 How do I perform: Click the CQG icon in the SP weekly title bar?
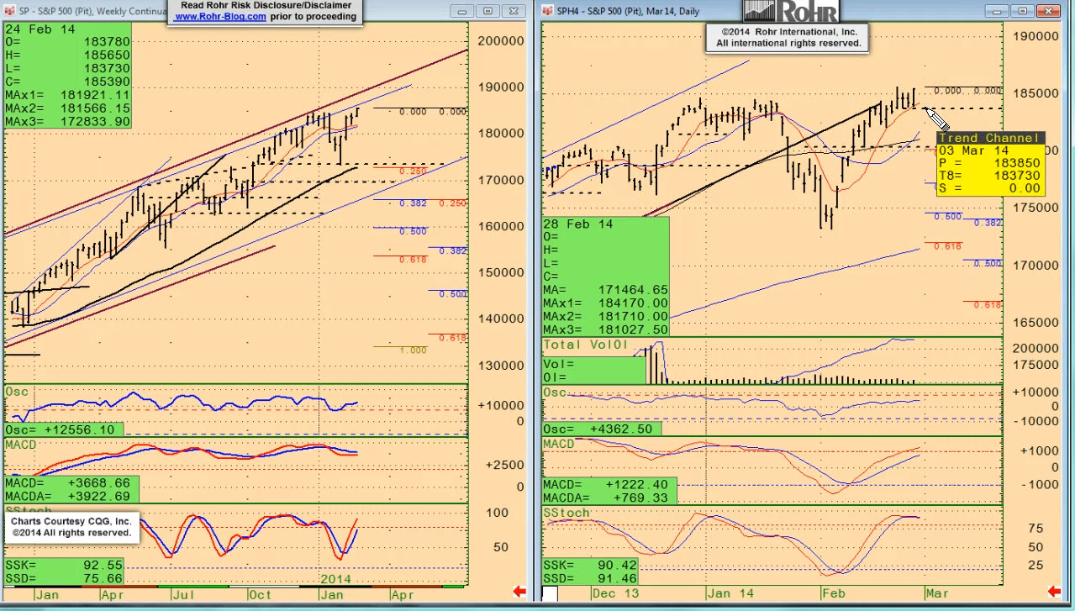pyautogui.click(x=10, y=11)
